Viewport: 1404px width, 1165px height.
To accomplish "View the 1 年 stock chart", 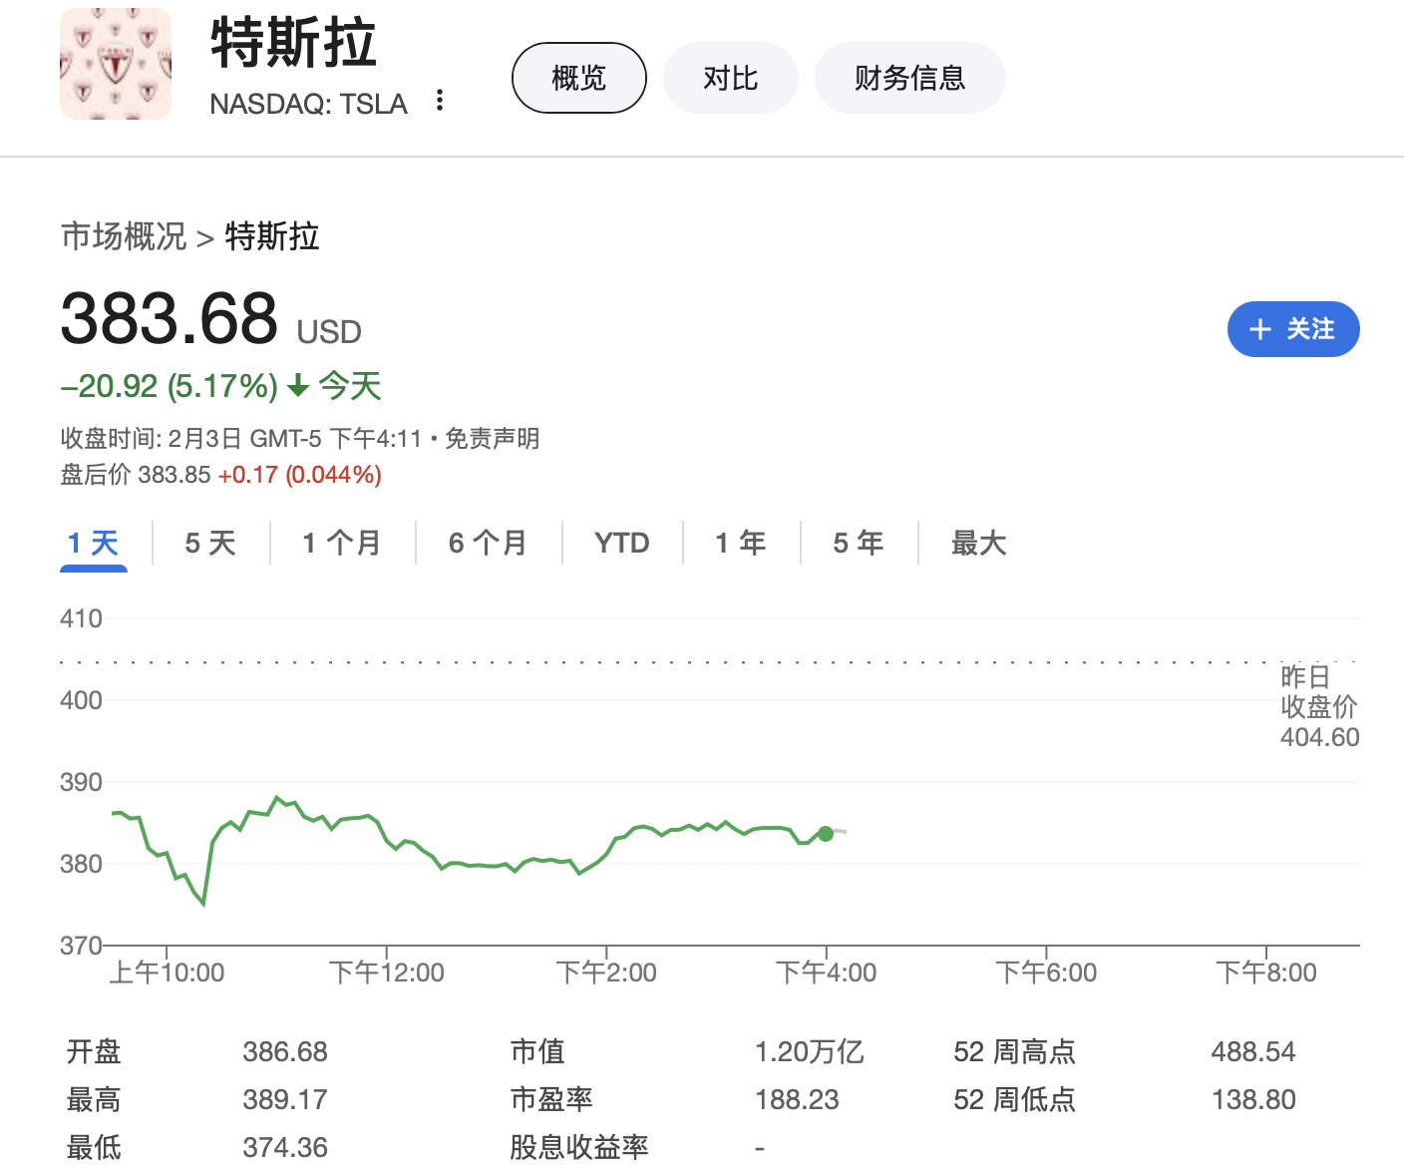I will 740,543.
